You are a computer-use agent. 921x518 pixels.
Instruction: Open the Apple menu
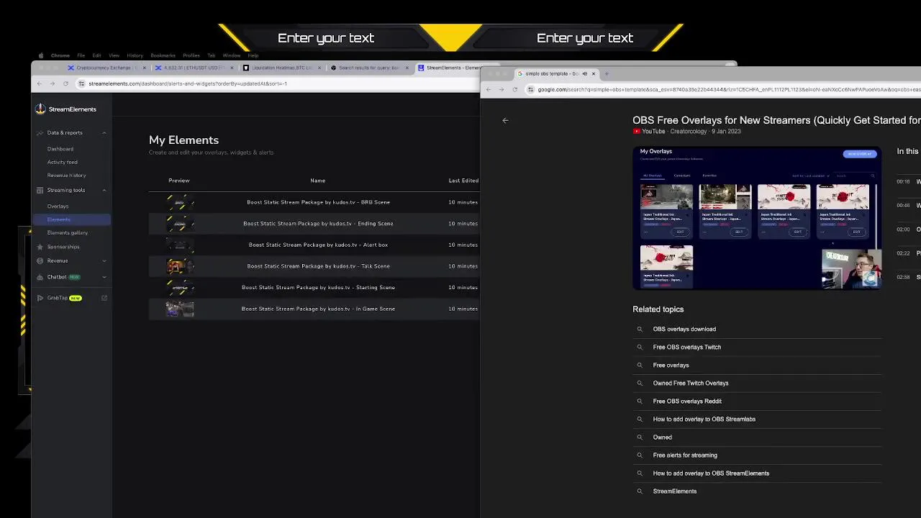coord(41,55)
